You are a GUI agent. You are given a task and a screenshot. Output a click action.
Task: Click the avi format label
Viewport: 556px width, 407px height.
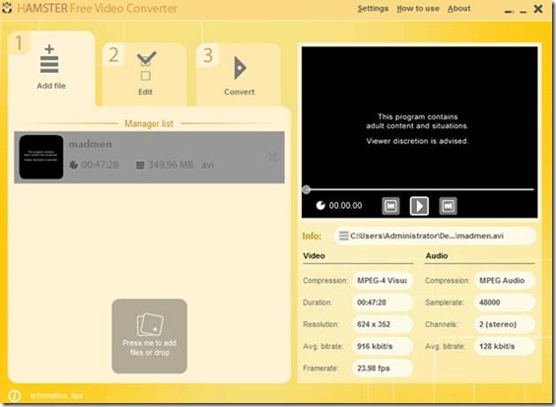pos(208,165)
